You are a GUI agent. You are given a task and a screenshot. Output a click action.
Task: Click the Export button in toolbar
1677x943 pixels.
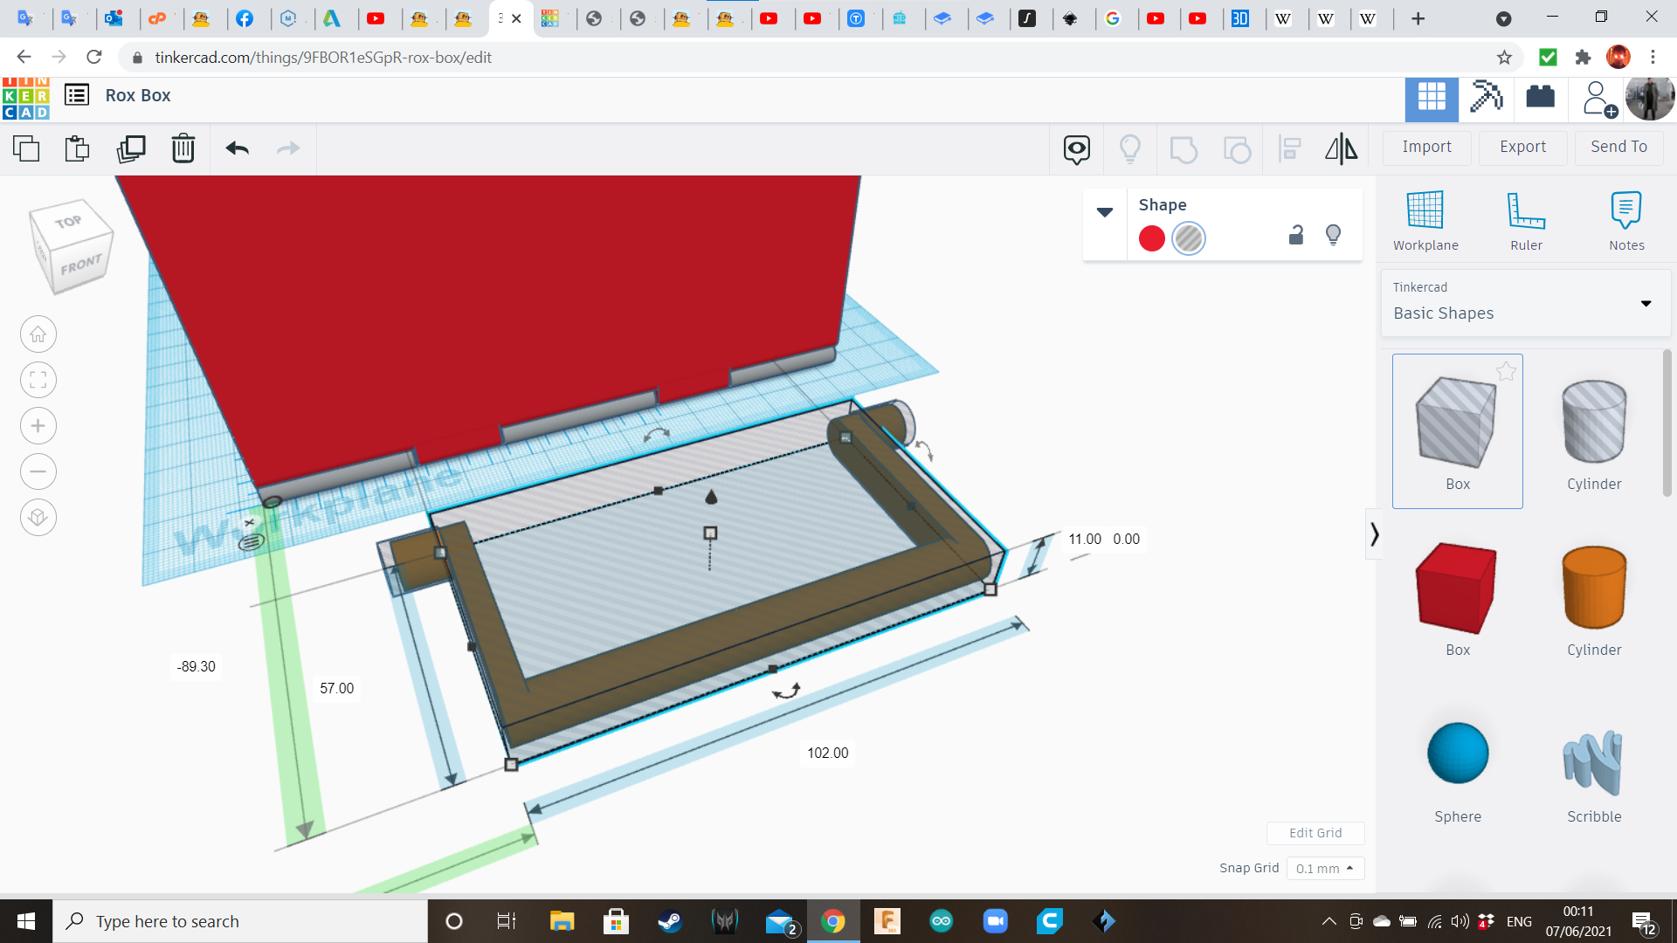point(1522,146)
